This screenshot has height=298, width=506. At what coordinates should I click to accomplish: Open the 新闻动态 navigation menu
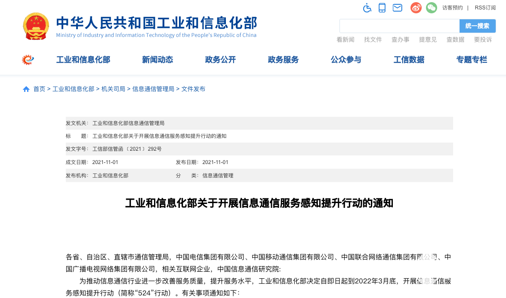157,60
